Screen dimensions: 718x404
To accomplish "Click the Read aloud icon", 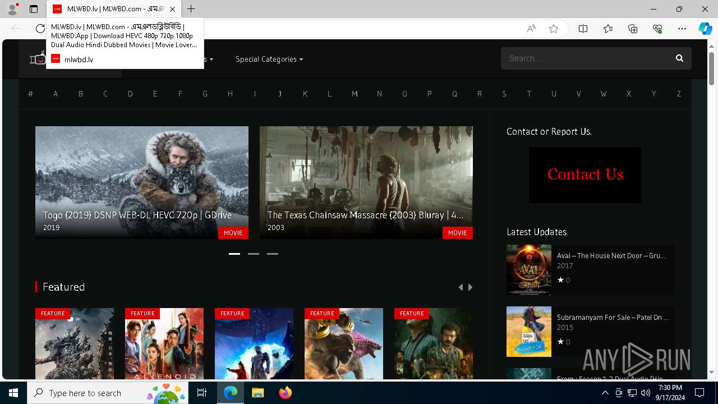I will [x=531, y=29].
